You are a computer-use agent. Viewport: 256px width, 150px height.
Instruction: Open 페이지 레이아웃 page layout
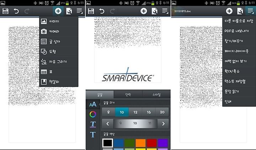tap(239, 51)
